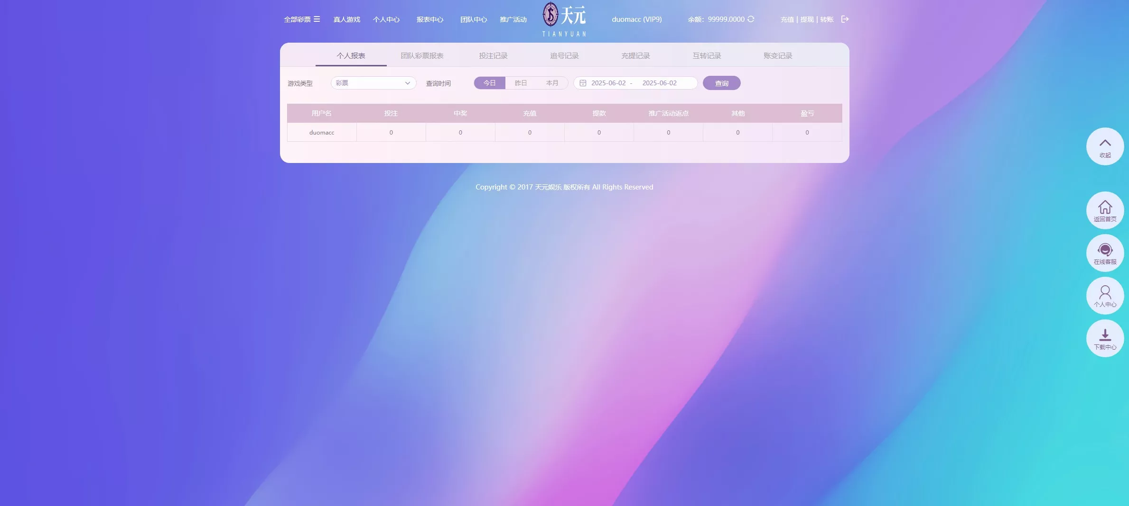Click the refresh balance icon

pyautogui.click(x=751, y=19)
